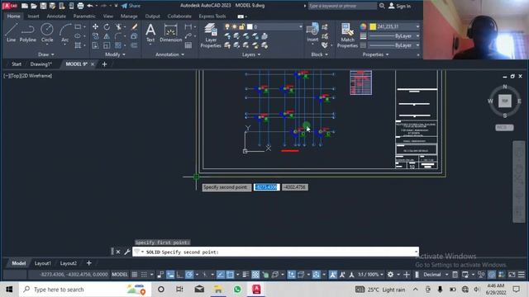The height and width of the screenshot is (297, 529).
Task: Toggle the layer on/off lightbulb icon
Action: click(227, 26)
